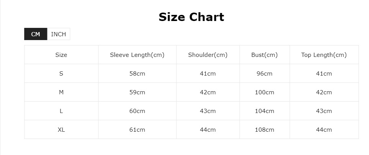
Task: Click the Size column header
Action: point(61,55)
